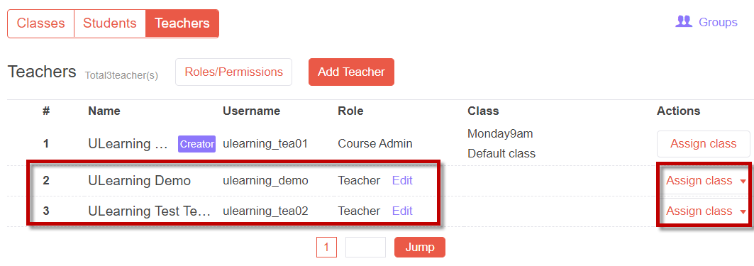The image size is (754, 266).
Task: Click the Groups people icon
Action: pyautogui.click(x=683, y=22)
